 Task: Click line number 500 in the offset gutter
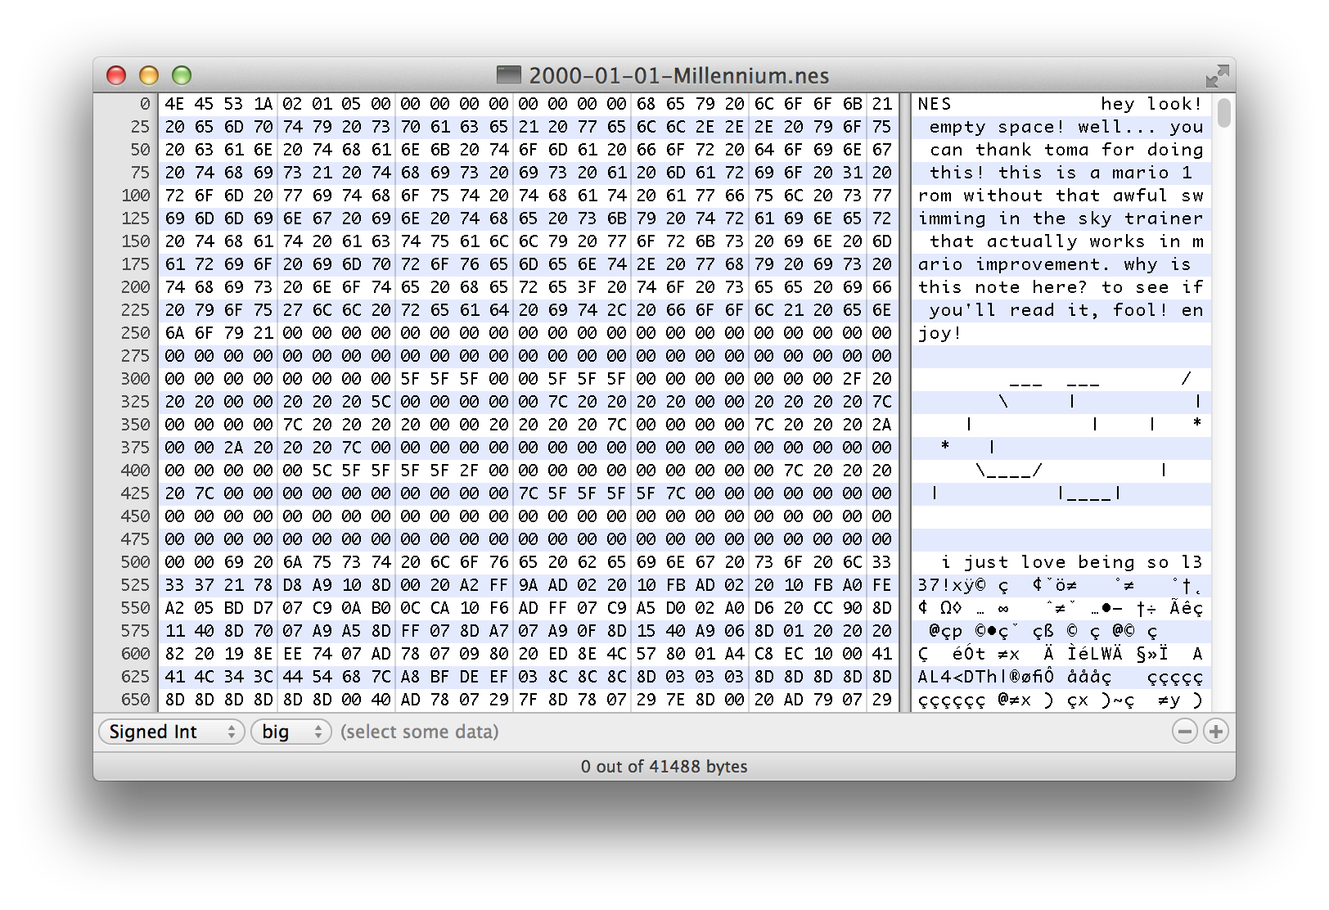[x=135, y=562]
